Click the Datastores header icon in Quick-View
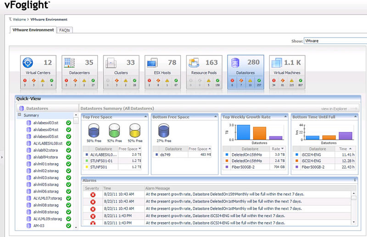Screen dimensions: 367x237 (22, 108)
